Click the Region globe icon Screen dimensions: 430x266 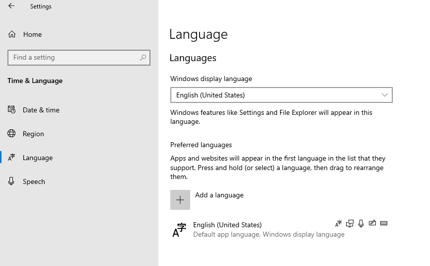point(11,133)
